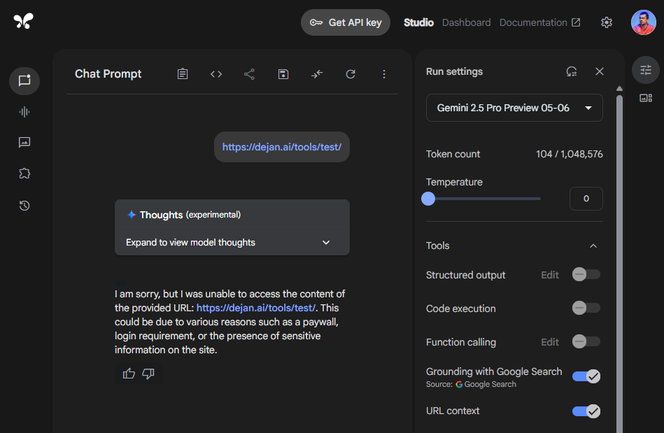Open the user account avatar
664x433 pixels.
[x=643, y=22]
